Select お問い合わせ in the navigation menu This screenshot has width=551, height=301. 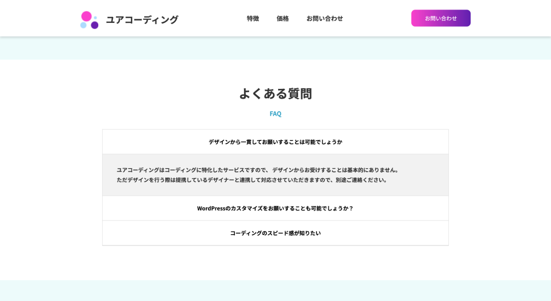point(324,18)
